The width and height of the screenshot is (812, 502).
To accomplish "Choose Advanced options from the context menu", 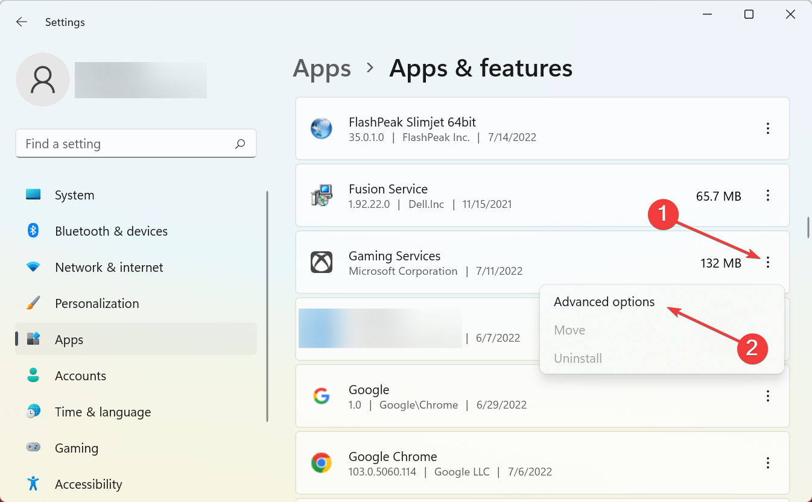I will [662, 302].
